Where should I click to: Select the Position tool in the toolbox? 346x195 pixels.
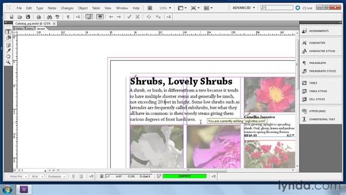click(8, 37)
